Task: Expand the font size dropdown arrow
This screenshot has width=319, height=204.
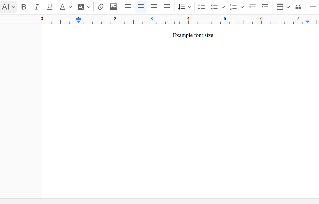Action: tap(14, 7)
